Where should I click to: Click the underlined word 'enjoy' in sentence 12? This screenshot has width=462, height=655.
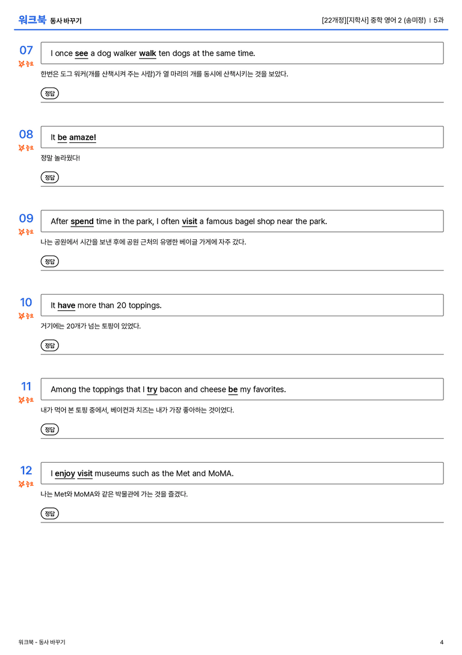65,474
